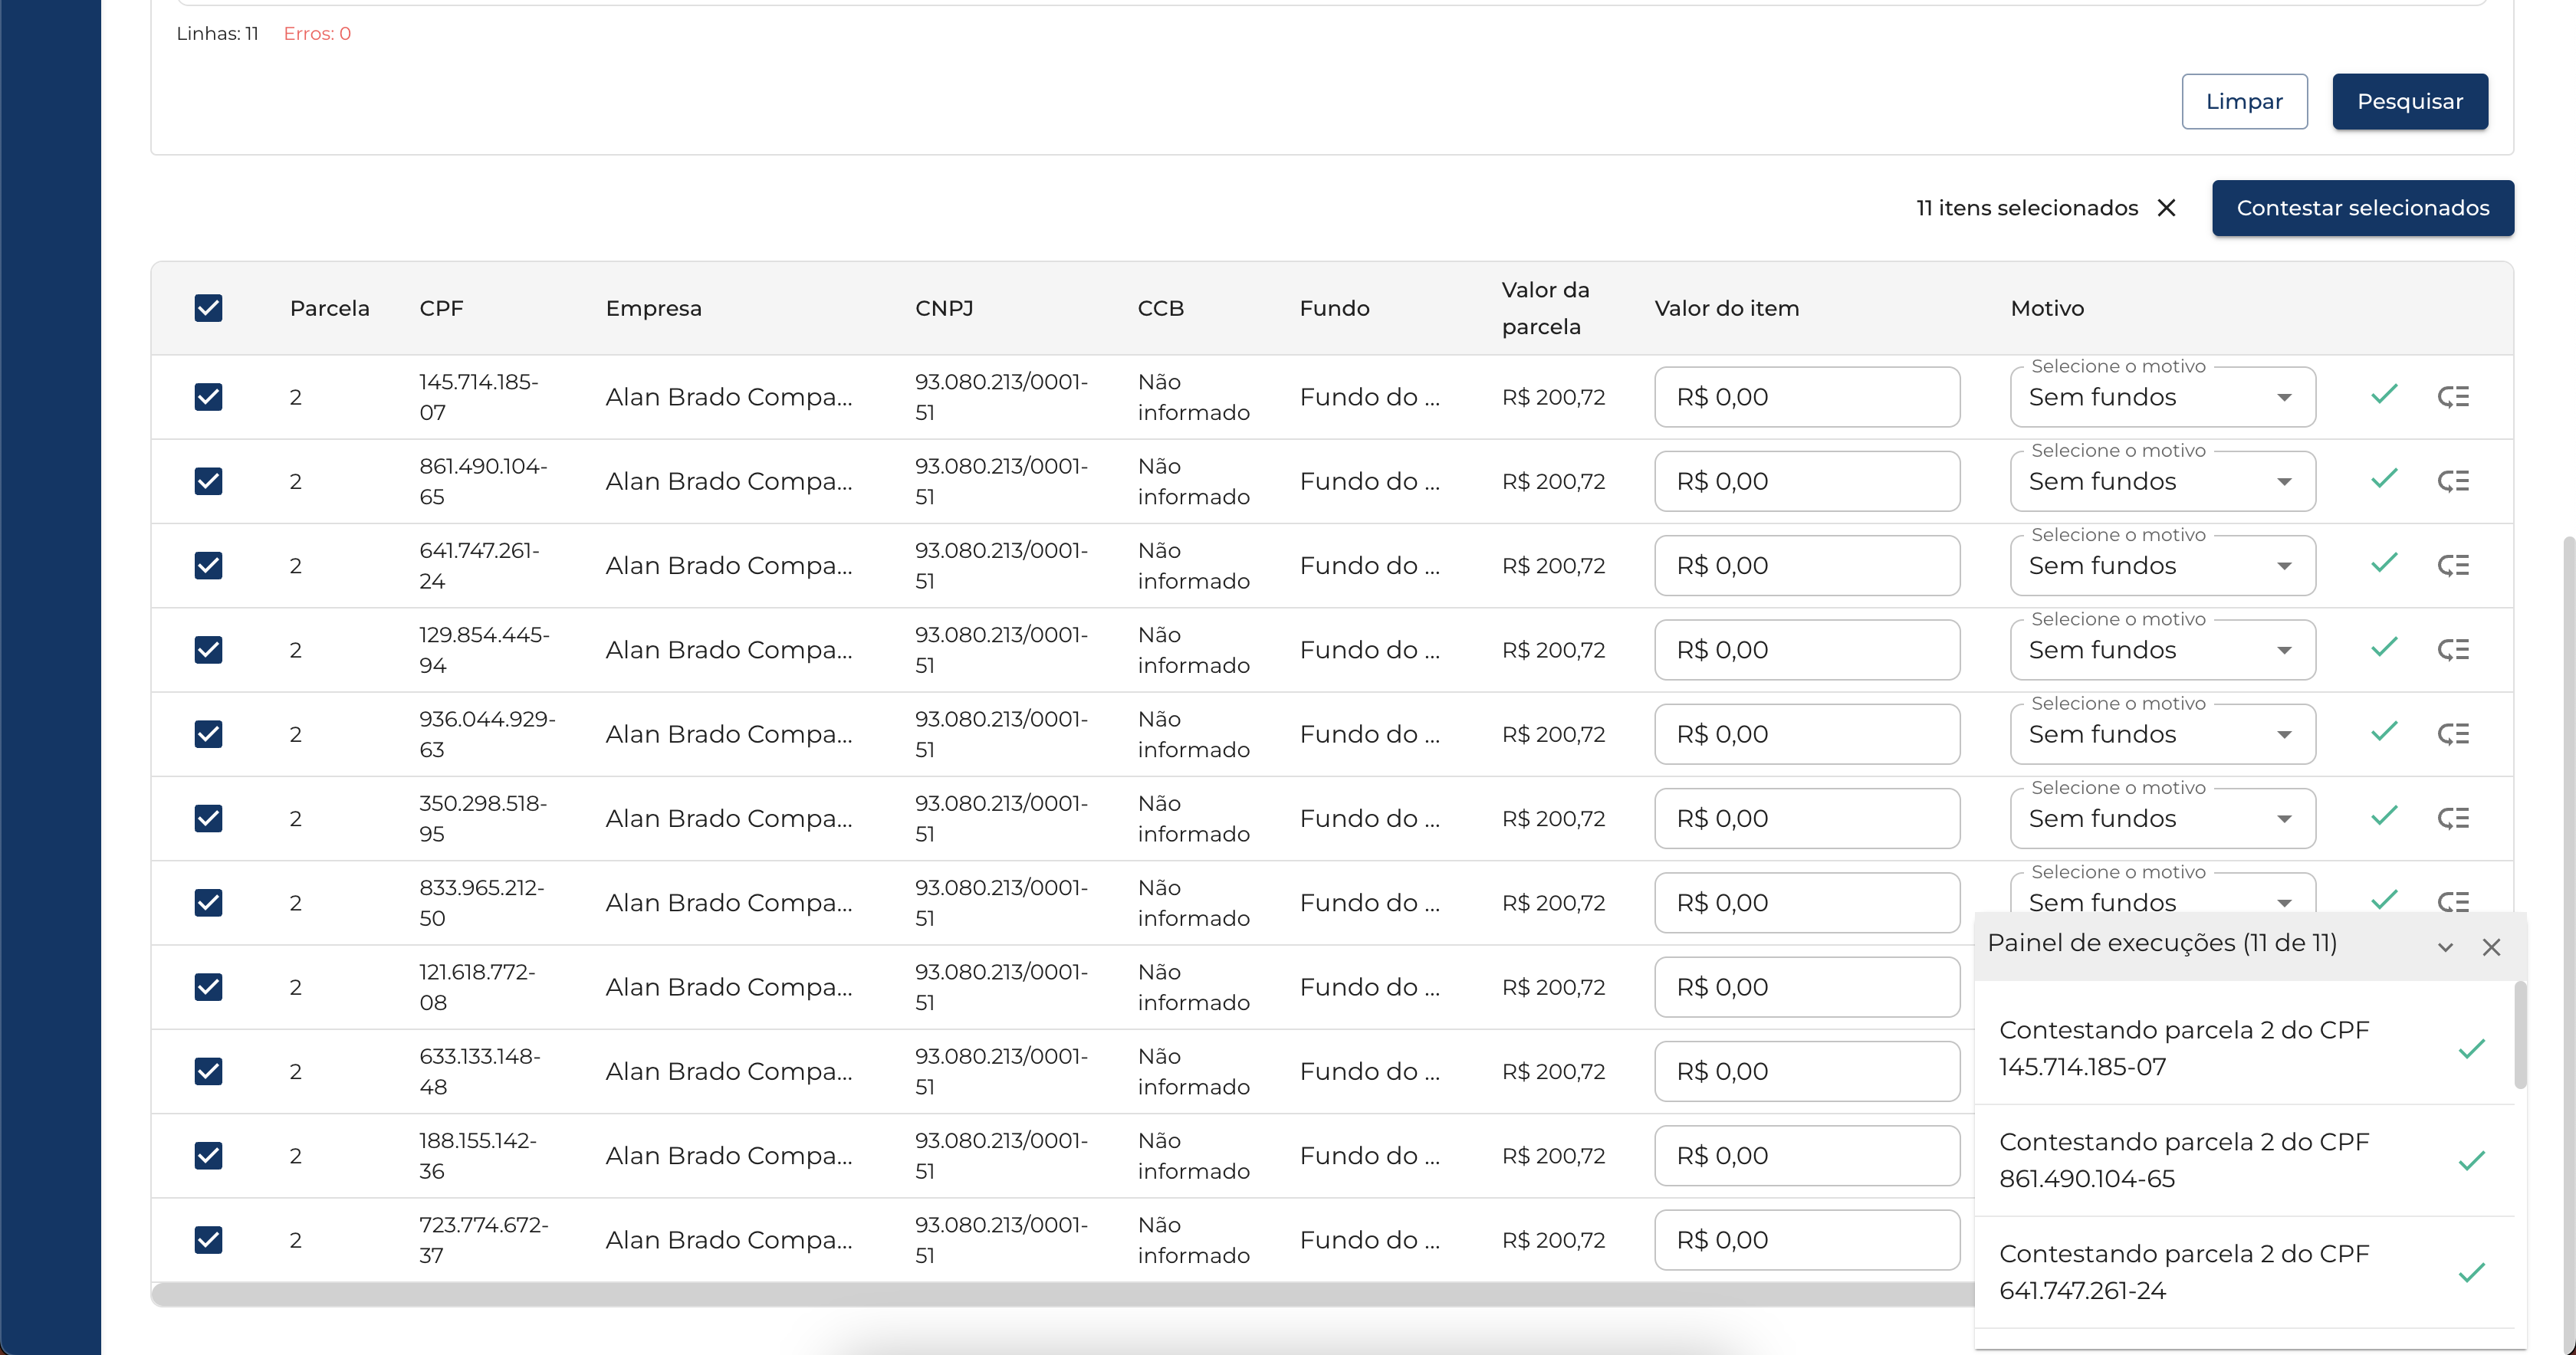Image resolution: width=2576 pixels, height=1355 pixels.
Task: Open motivo dropdown for CPF 936.044.929-63
Action: pyautogui.click(x=2162, y=734)
